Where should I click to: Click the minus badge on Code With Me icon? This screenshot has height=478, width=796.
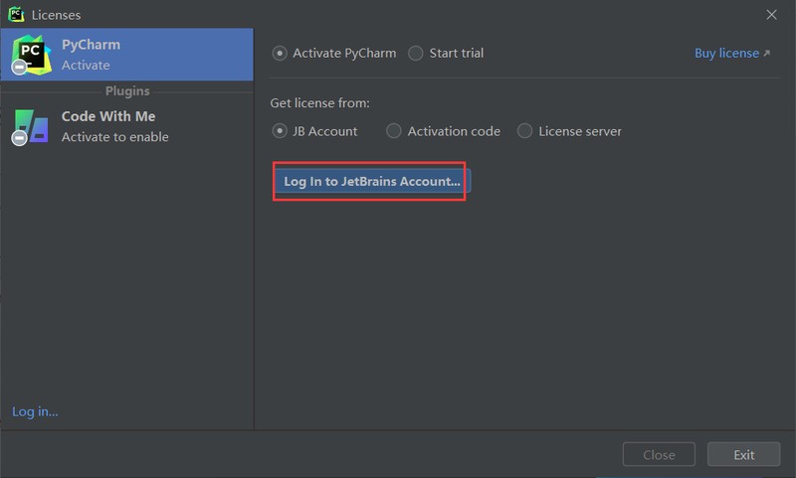pos(19,139)
